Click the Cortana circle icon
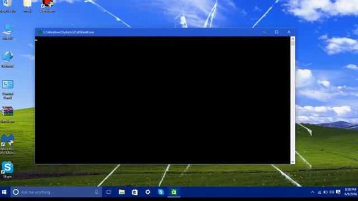 point(16,192)
